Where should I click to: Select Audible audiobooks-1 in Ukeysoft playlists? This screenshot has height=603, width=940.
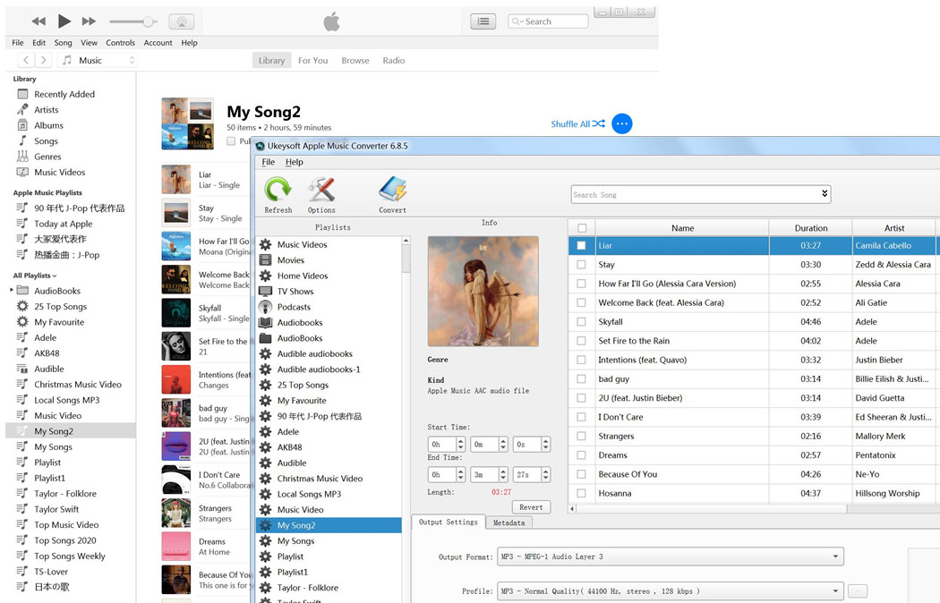319,369
